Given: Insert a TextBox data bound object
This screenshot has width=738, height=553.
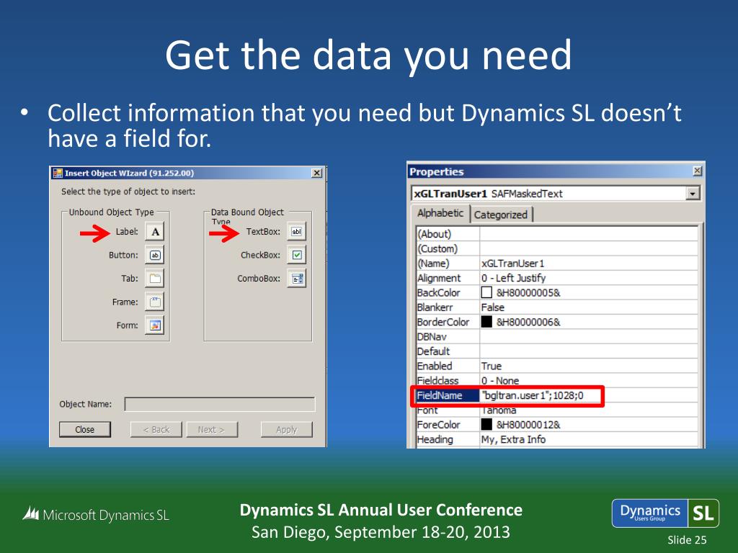Looking at the screenshot, I should click(x=296, y=231).
